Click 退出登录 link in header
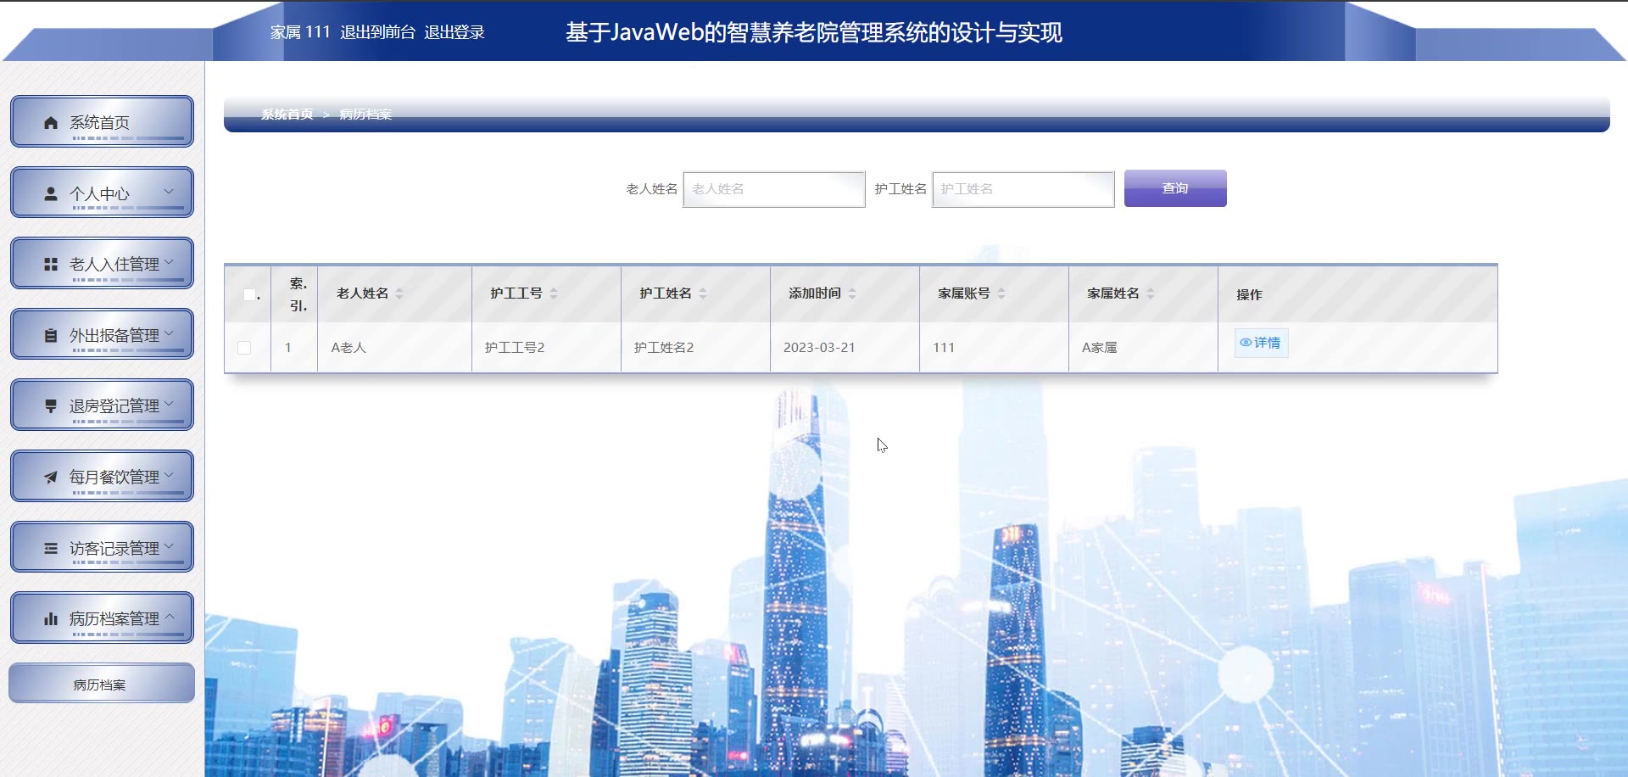1628x777 pixels. coord(454,32)
